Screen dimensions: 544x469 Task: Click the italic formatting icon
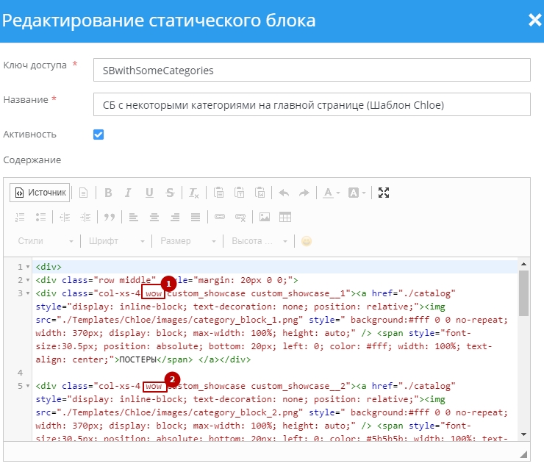[129, 193]
